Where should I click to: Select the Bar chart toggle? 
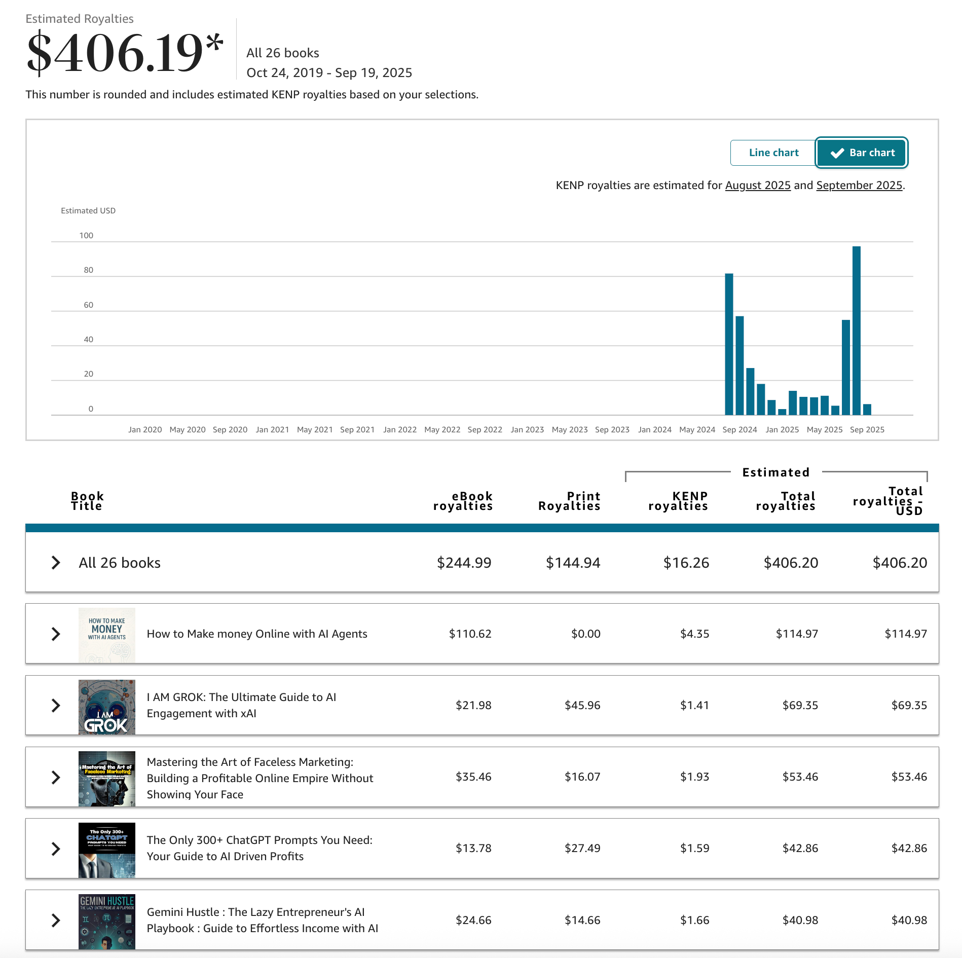pos(862,153)
